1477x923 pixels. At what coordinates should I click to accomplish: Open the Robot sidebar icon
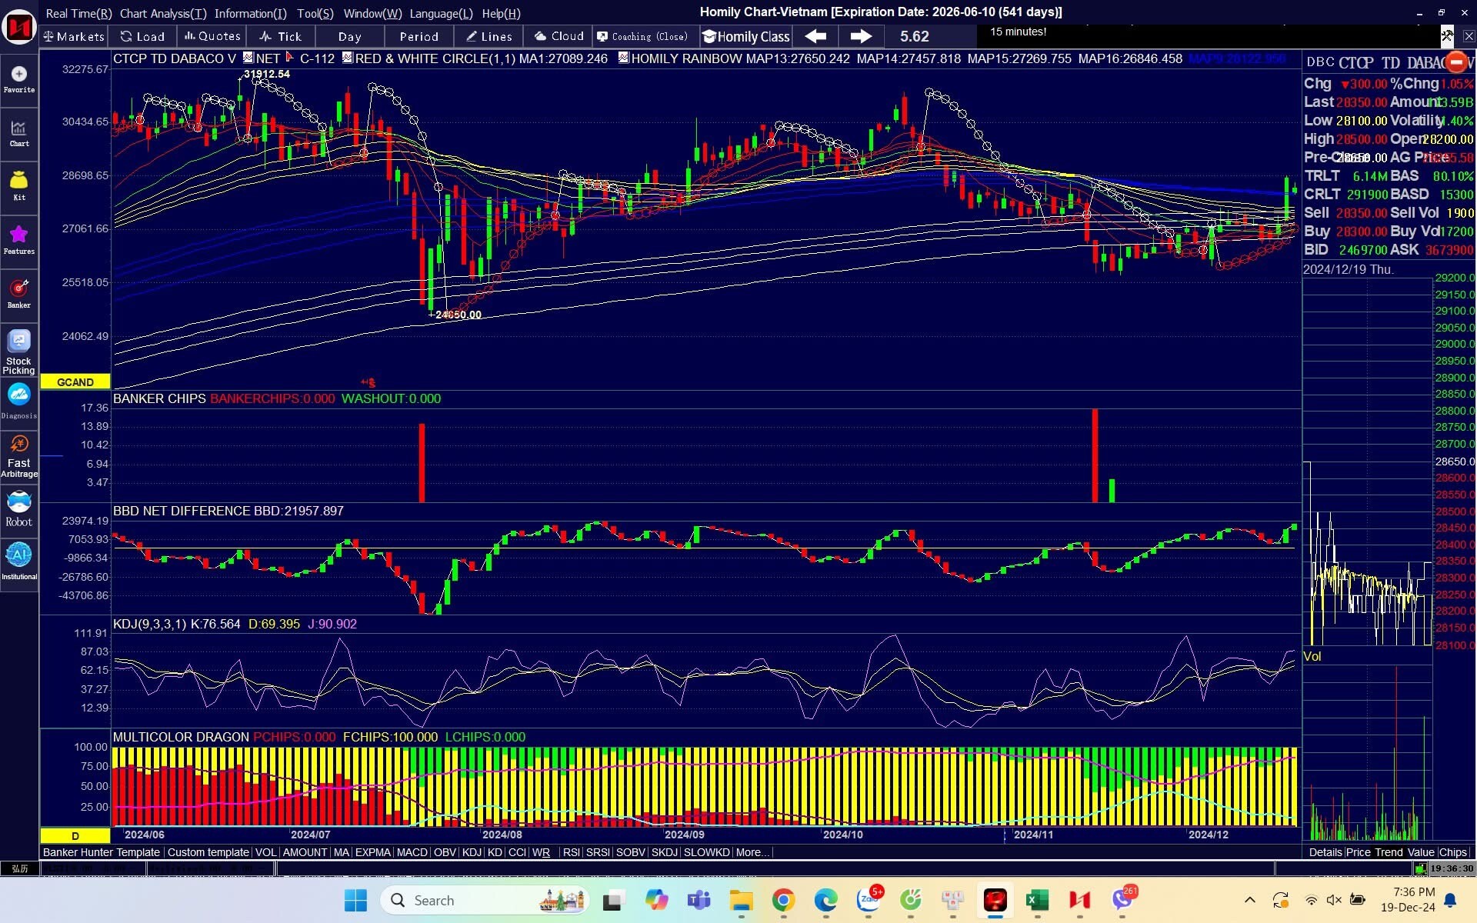coord(19,509)
